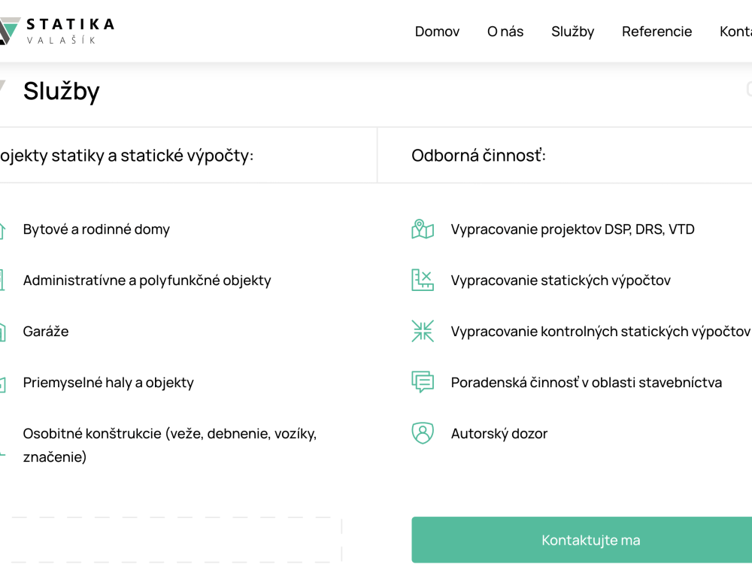This screenshot has width=752, height=564.
Task: Click the map pin icon beside DSP projects
Action: pos(423,229)
